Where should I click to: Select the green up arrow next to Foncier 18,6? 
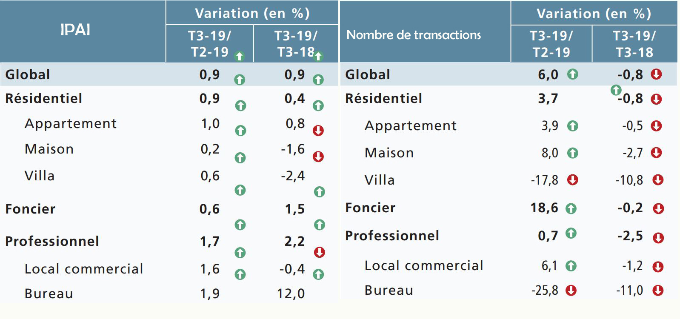pyautogui.click(x=571, y=208)
